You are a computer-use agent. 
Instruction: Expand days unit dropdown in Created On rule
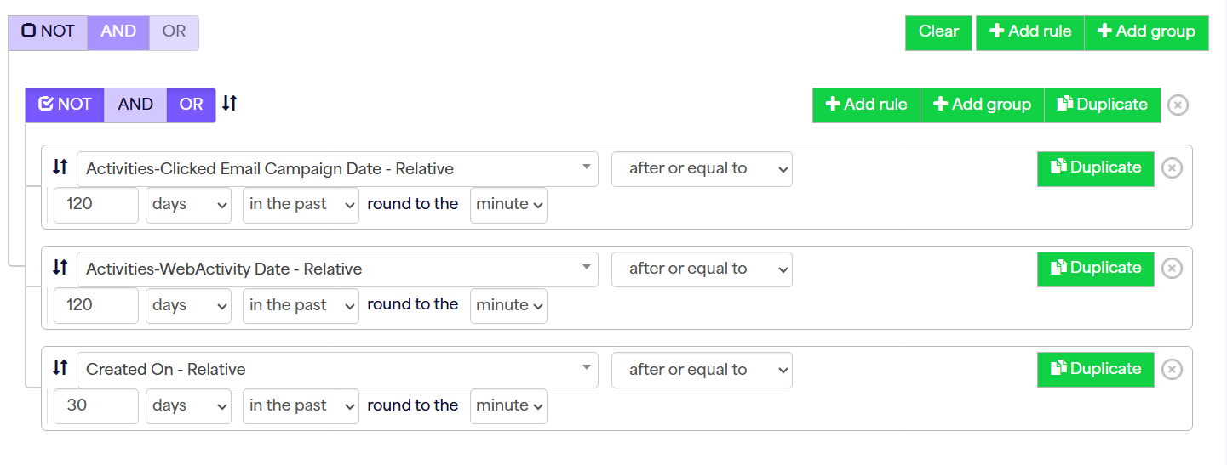(188, 406)
